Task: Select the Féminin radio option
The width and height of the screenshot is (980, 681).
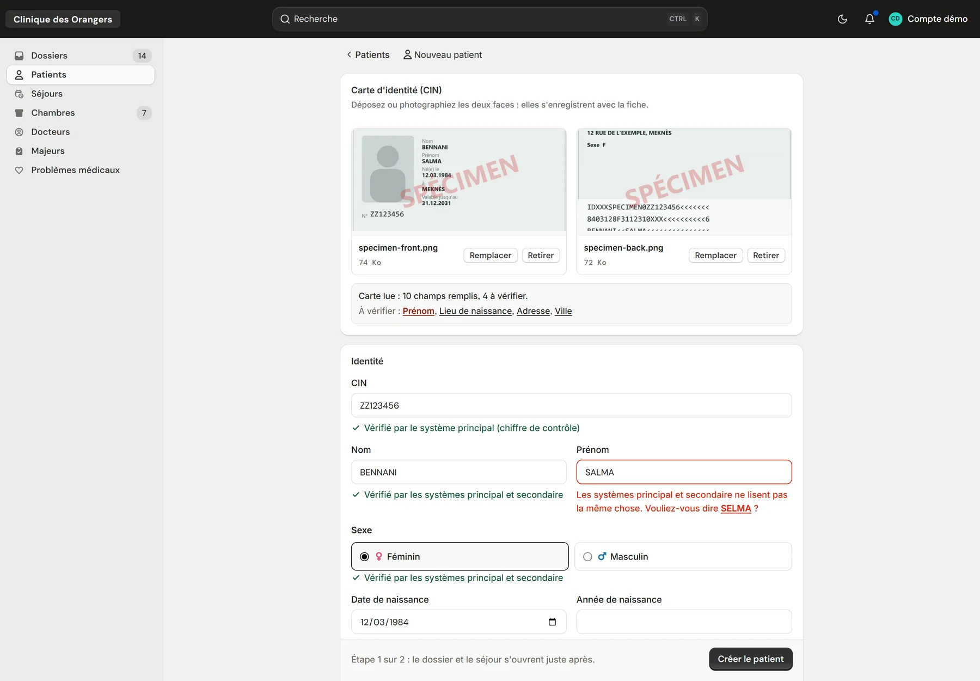Action: (x=460, y=556)
